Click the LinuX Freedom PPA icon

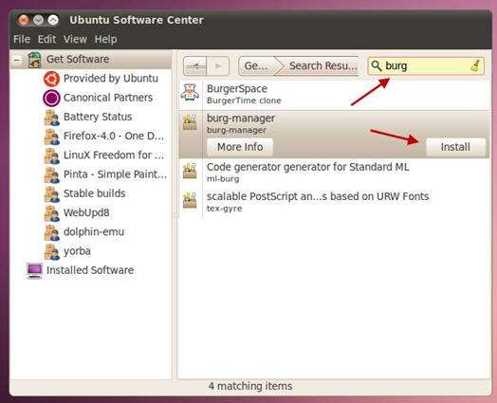51,156
